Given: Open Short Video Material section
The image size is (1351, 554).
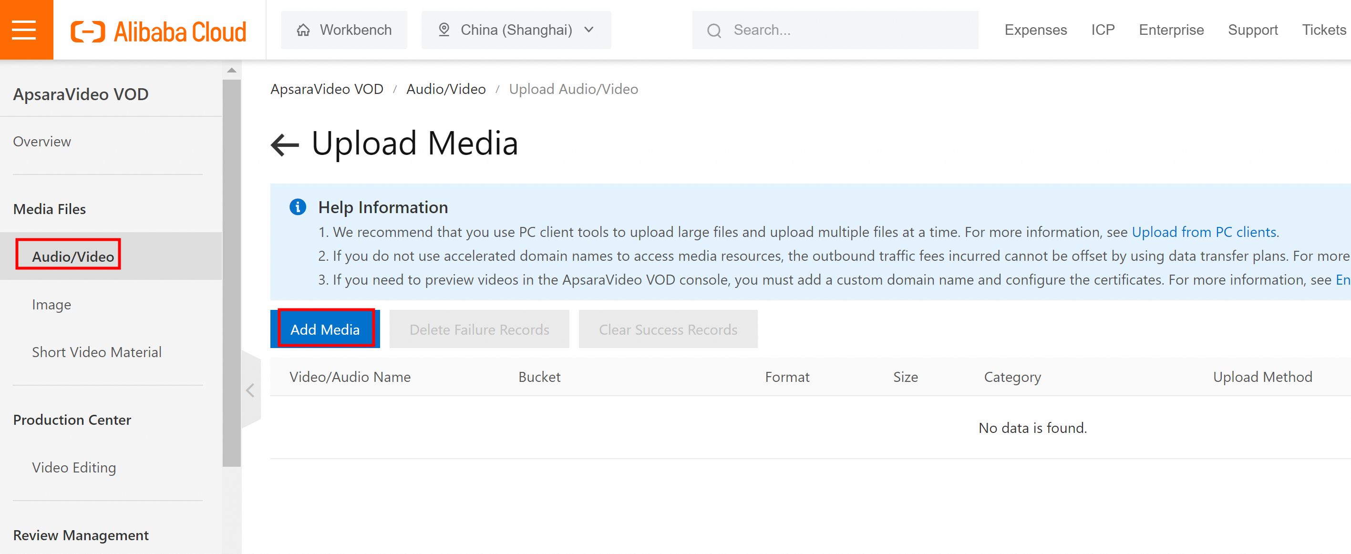Looking at the screenshot, I should point(96,352).
